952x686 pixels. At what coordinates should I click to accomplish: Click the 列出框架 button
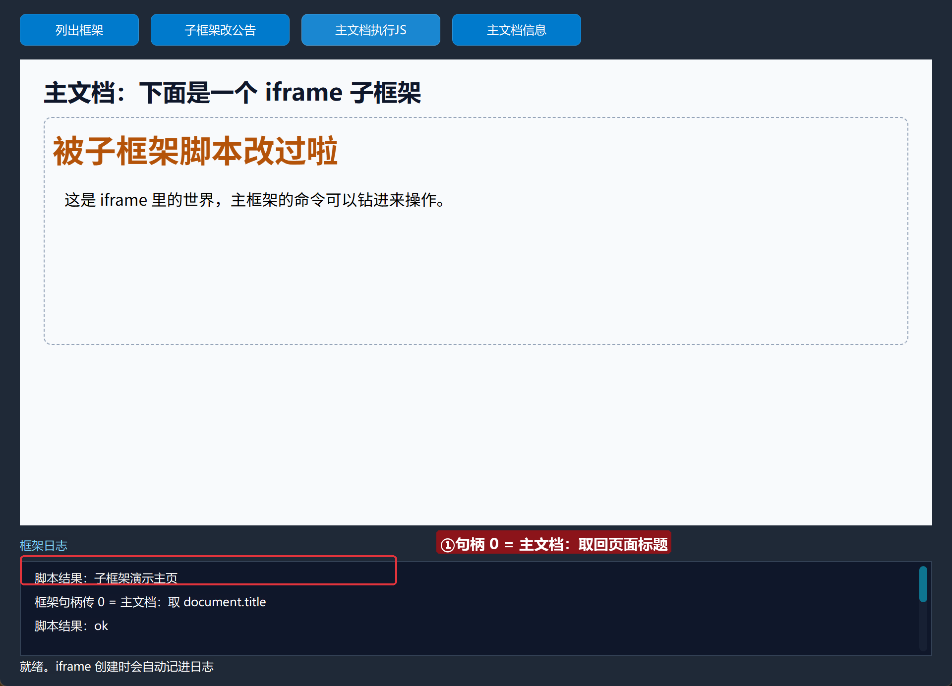coord(79,30)
